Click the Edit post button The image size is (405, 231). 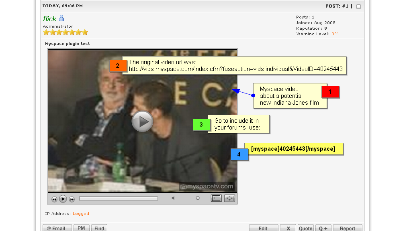click(263, 228)
